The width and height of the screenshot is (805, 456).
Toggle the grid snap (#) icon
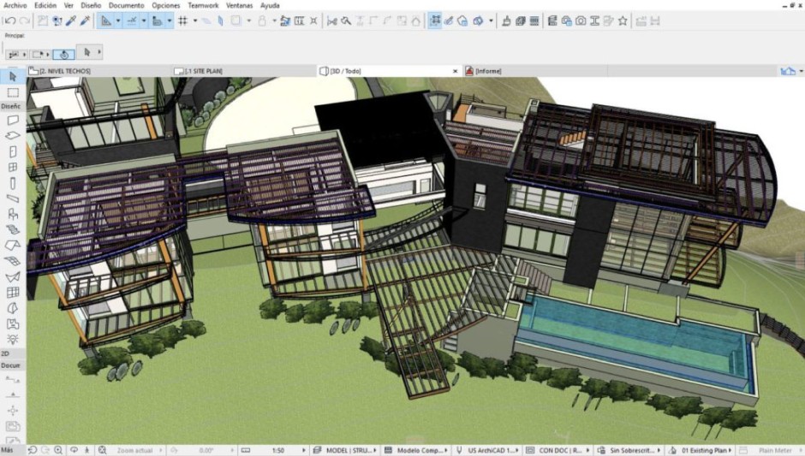[182, 21]
